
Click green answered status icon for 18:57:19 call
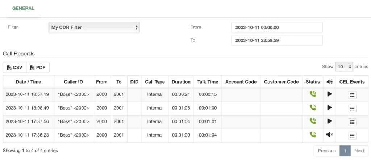tap(313, 94)
